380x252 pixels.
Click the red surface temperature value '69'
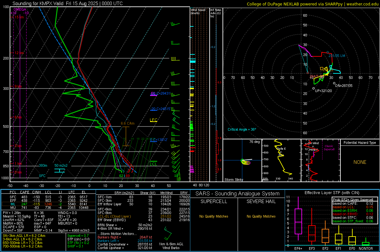click(128, 176)
